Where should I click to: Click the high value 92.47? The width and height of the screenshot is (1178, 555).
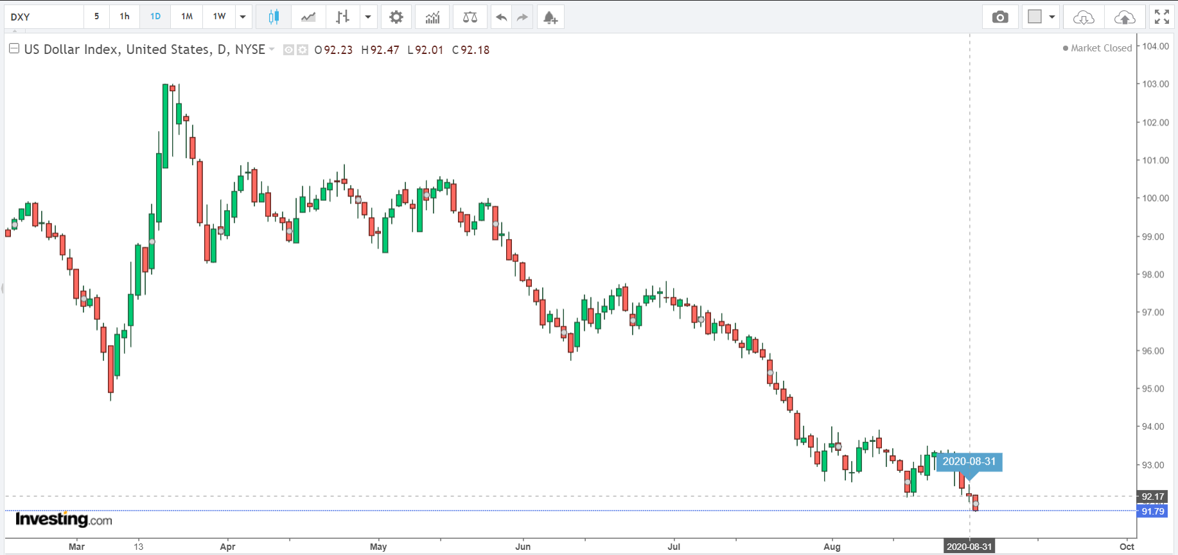pyautogui.click(x=385, y=50)
